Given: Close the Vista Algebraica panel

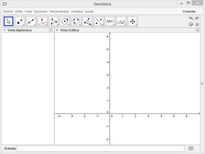Looking at the screenshot, I should click(x=51, y=30).
